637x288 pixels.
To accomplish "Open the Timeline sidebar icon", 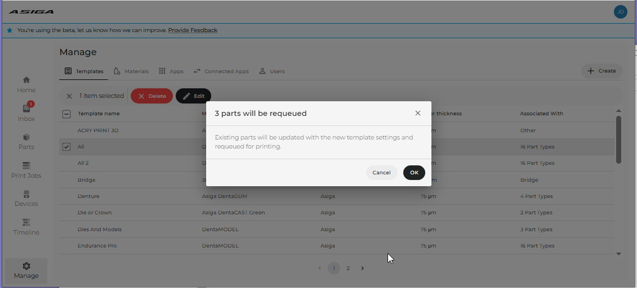I will [x=26, y=222].
